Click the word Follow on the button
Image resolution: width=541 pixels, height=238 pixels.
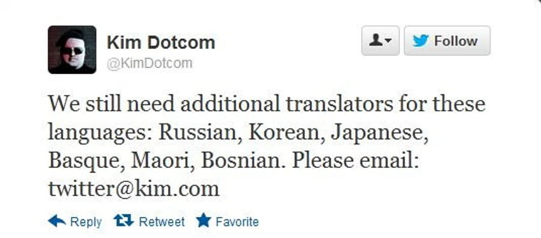(456, 41)
